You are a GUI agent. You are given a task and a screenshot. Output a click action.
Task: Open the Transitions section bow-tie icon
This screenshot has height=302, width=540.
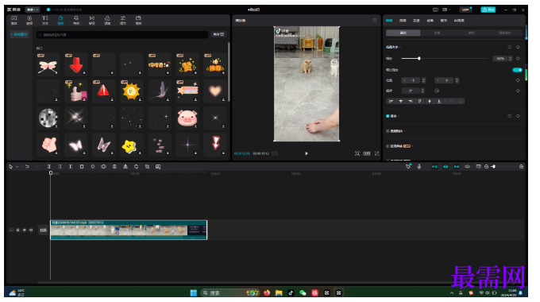(91, 20)
